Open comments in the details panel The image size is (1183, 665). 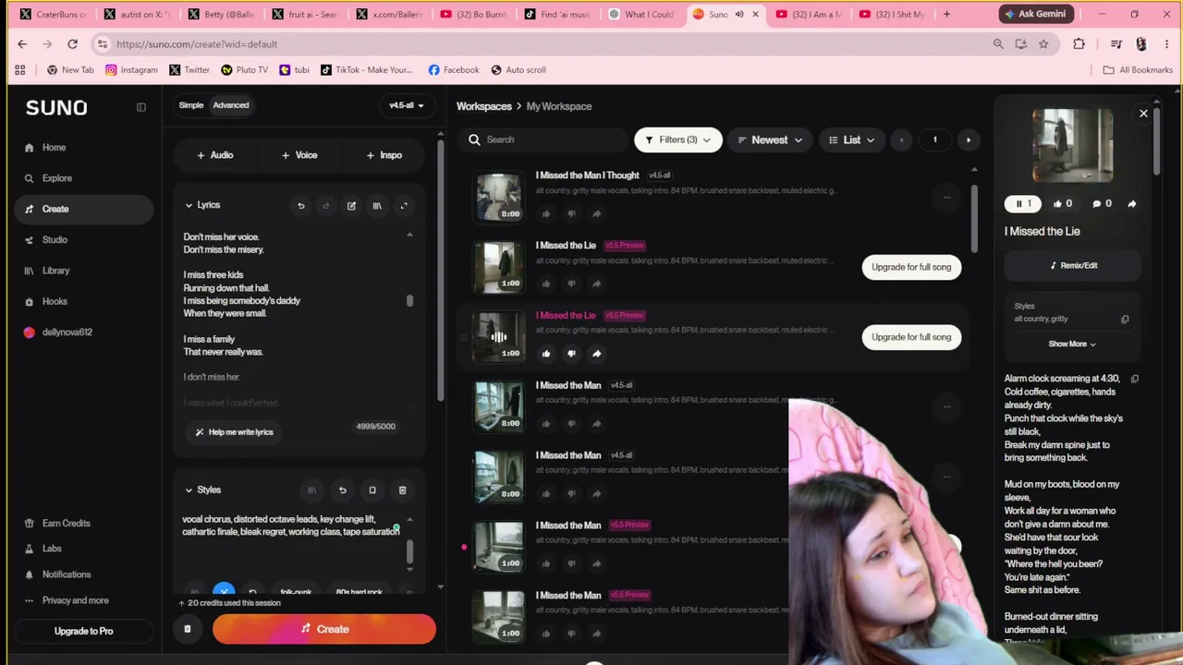[1102, 204]
